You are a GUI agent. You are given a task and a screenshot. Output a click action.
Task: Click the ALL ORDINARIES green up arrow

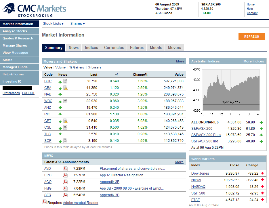(261, 122)
